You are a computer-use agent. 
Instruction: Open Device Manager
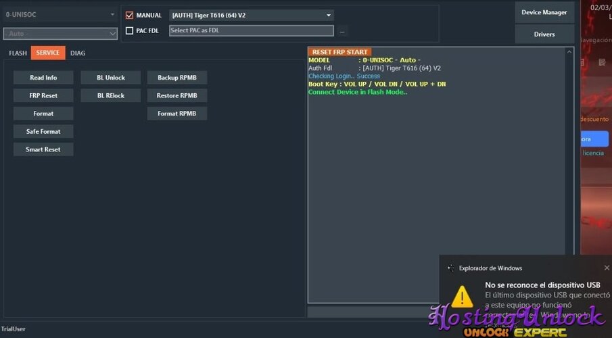click(544, 12)
